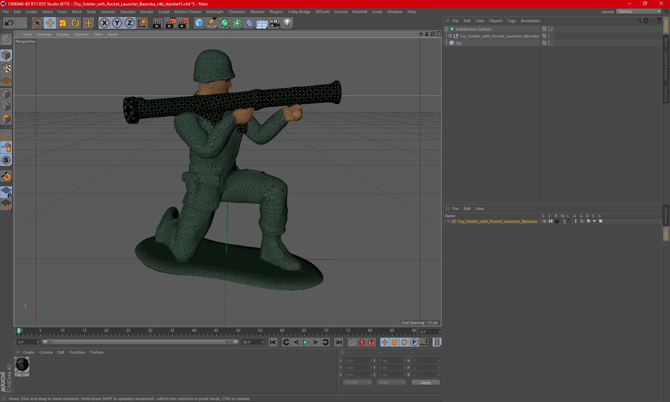The height and width of the screenshot is (402, 670).
Task: Toggle Y-axis lock
Action: [x=117, y=23]
